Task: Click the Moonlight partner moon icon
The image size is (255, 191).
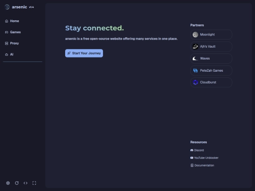Action: point(195,34)
